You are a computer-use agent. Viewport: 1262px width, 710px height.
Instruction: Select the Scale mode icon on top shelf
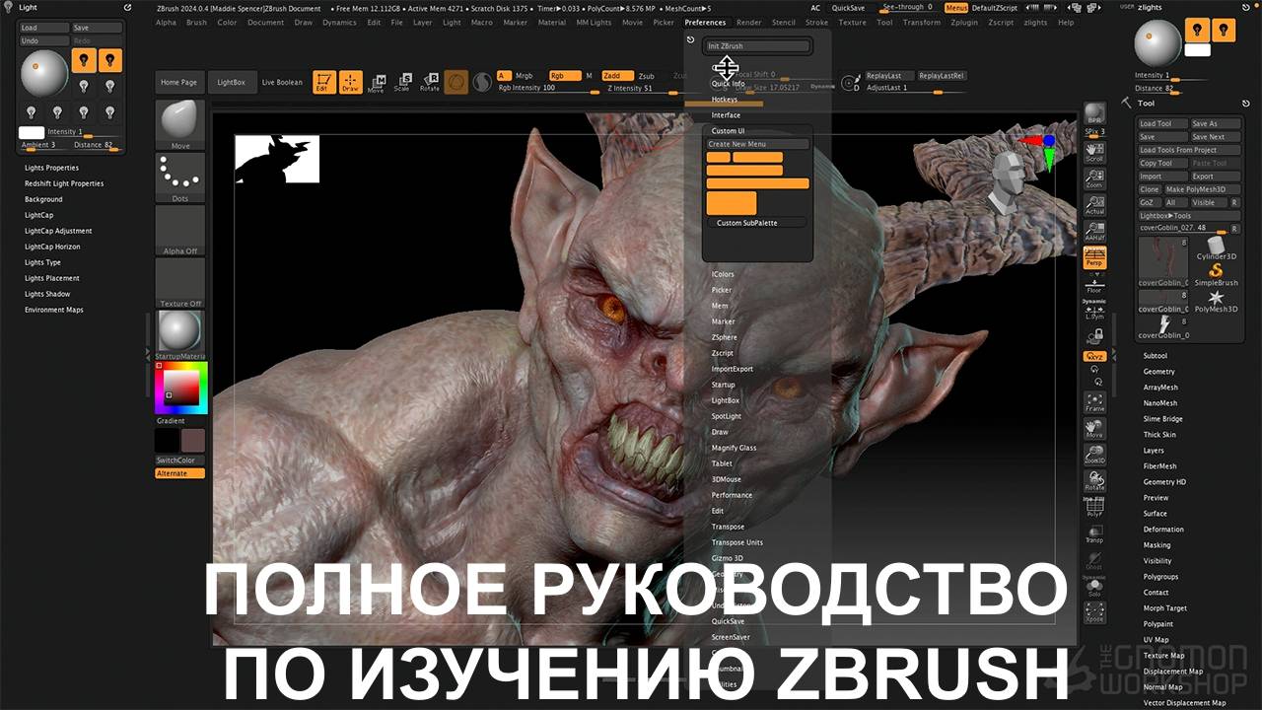pos(404,82)
